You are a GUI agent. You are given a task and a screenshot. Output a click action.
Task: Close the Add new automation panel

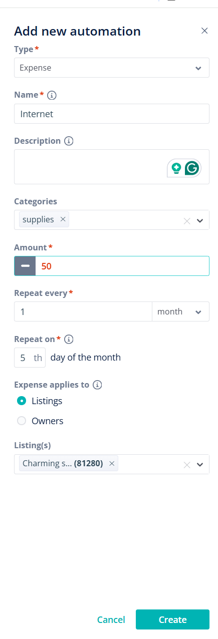click(204, 31)
